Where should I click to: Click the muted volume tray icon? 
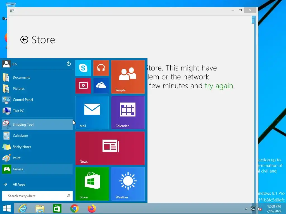pos(260,209)
